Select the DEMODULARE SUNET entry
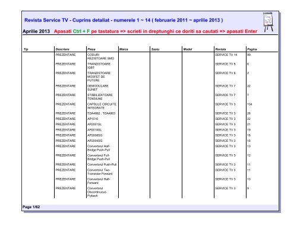 tap(98, 88)
